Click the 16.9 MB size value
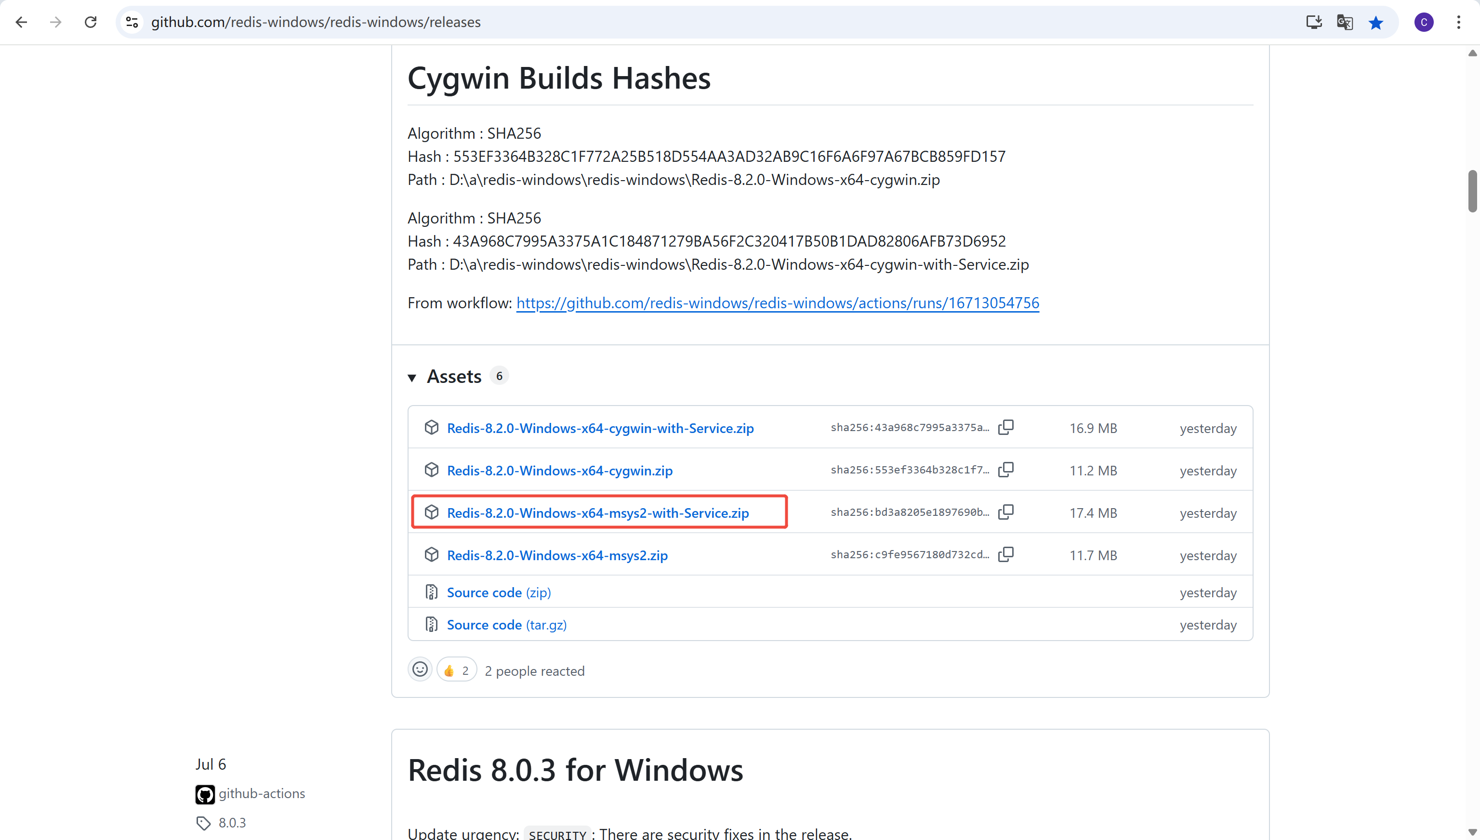 tap(1094, 428)
